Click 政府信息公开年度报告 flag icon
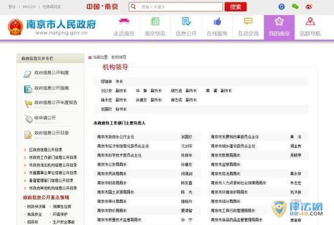The height and width of the screenshot is (225, 334). pos(29,104)
